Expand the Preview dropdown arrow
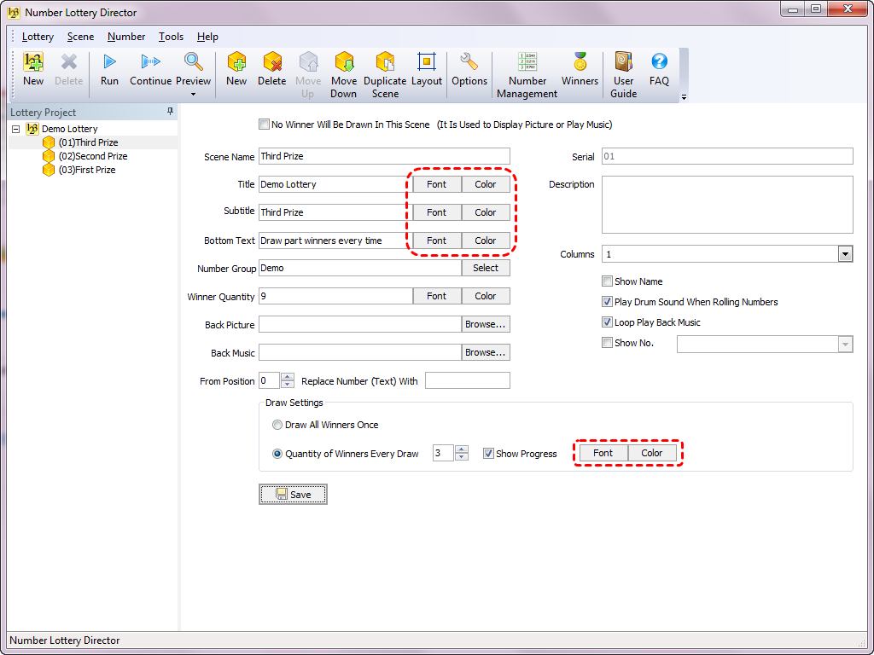The width and height of the screenshot is (874, 655). click(x=193, y=95)
